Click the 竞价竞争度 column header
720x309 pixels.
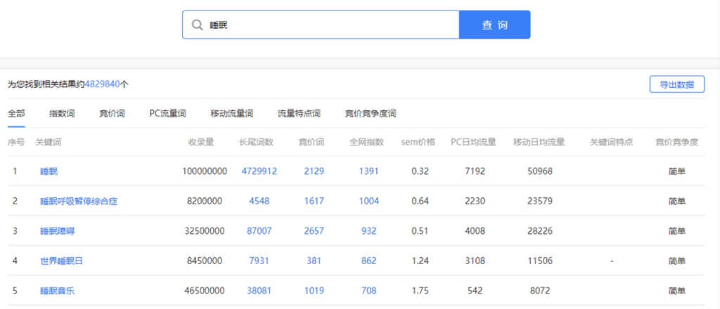click(677, 142)
